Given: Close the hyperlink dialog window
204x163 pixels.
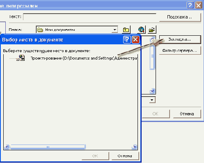Looking at the screenshot, I should 199,5.
